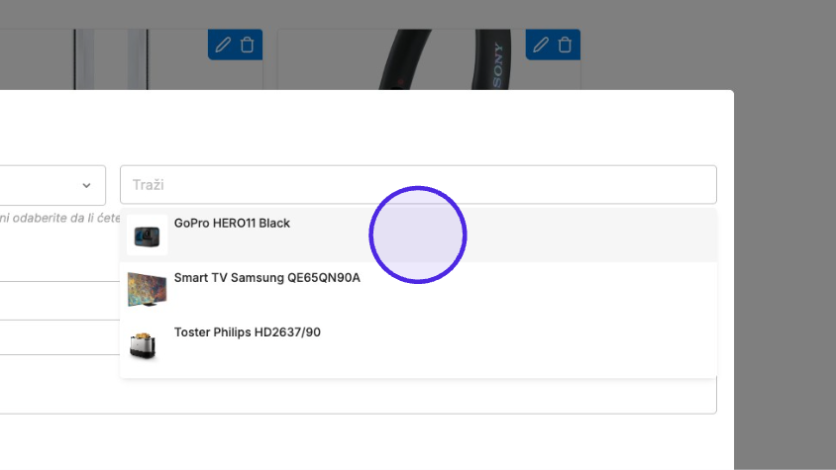Edit the first product card with the pencil icon

coord(223,45)
